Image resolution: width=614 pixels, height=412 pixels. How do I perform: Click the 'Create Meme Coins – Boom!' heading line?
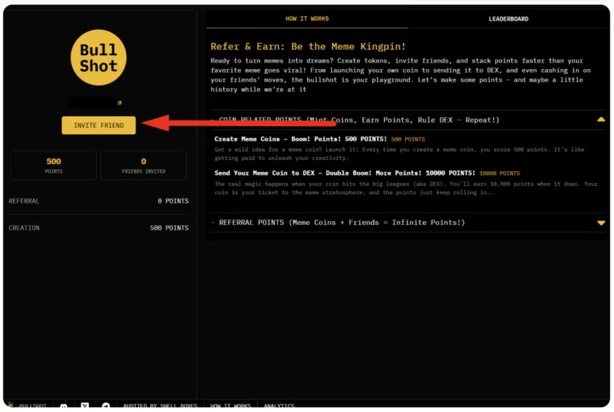(301, 139)
